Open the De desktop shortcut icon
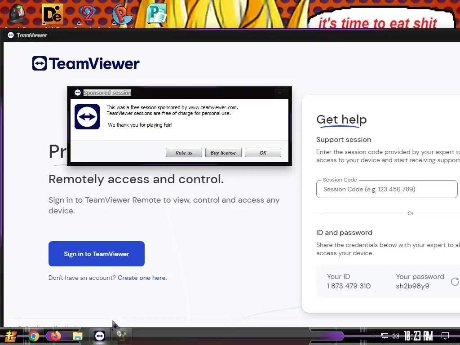The image size is (460, 345). tap(53, 14)
